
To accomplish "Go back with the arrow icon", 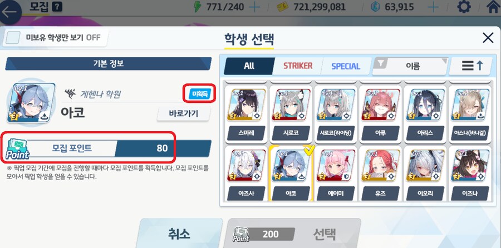I will [9, 12].
